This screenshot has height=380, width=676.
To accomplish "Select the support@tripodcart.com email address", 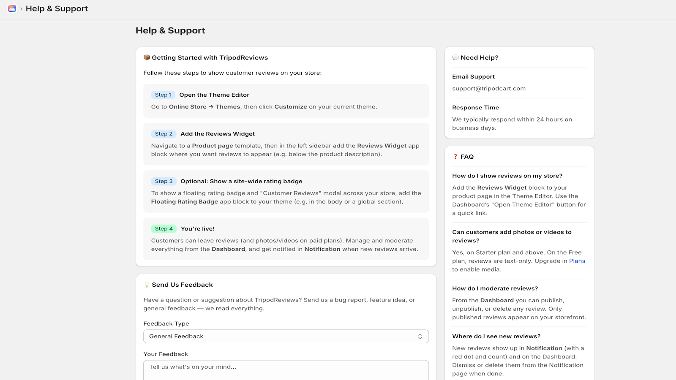I will click(489, 89).
